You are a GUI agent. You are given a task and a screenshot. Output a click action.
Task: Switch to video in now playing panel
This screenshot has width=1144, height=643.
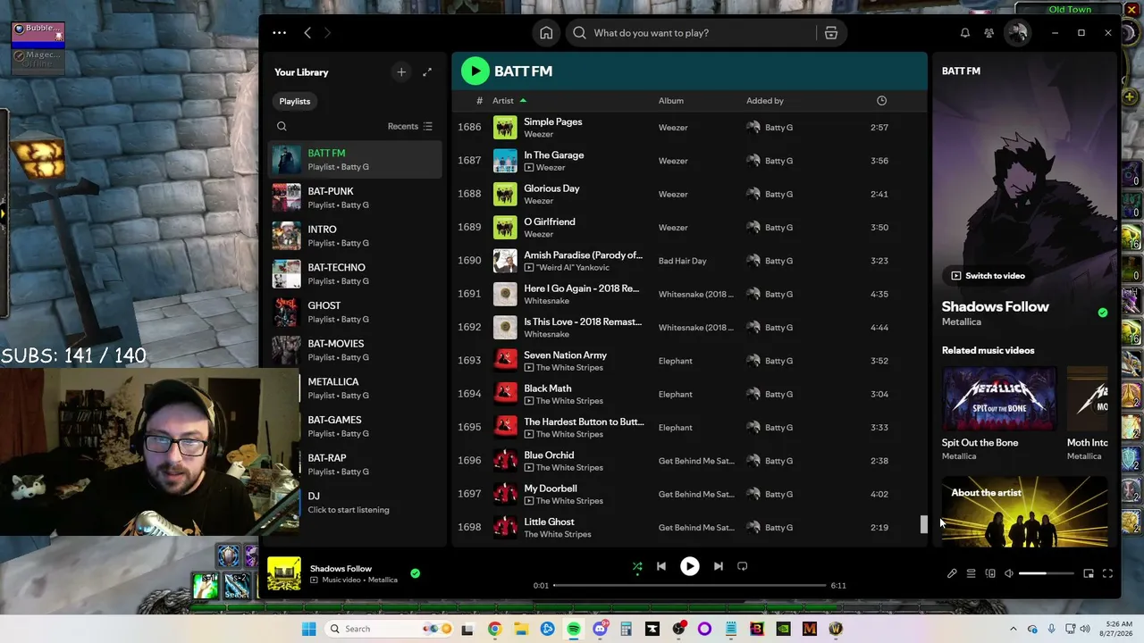click(988, 276)
